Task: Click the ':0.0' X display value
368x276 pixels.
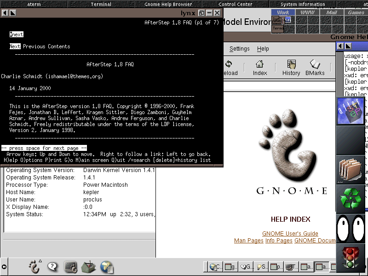Action: point(88,207)
